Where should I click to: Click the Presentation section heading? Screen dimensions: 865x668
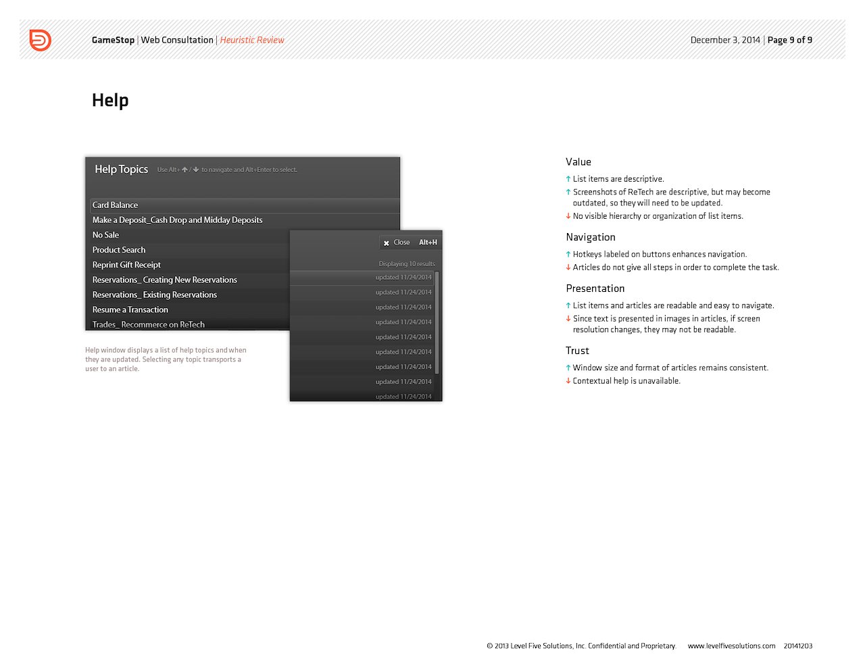tap(595, 288)
